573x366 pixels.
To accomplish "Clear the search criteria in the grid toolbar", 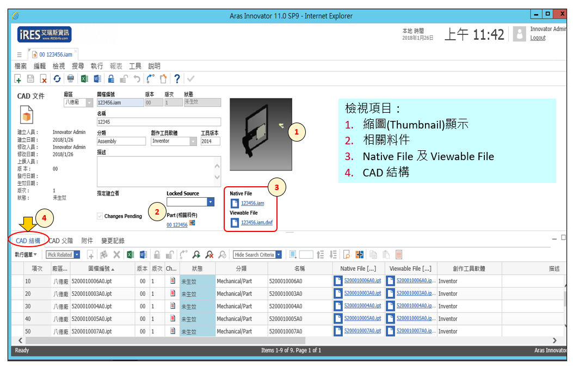I will tap(210, 254).
